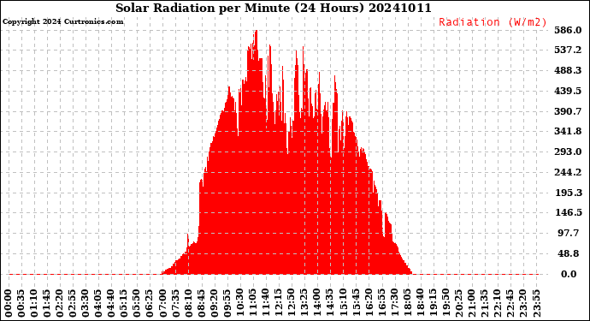Click the 07:00 time label
This screenshot has width=590, height=321.
163,303
